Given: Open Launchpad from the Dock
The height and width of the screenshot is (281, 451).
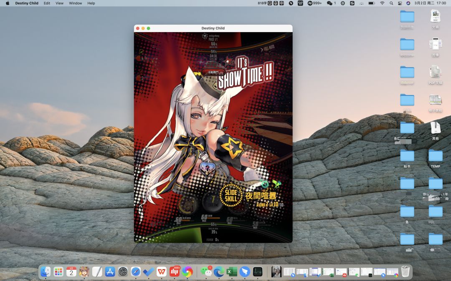Looking at the screenshot, I should [58, 271].
